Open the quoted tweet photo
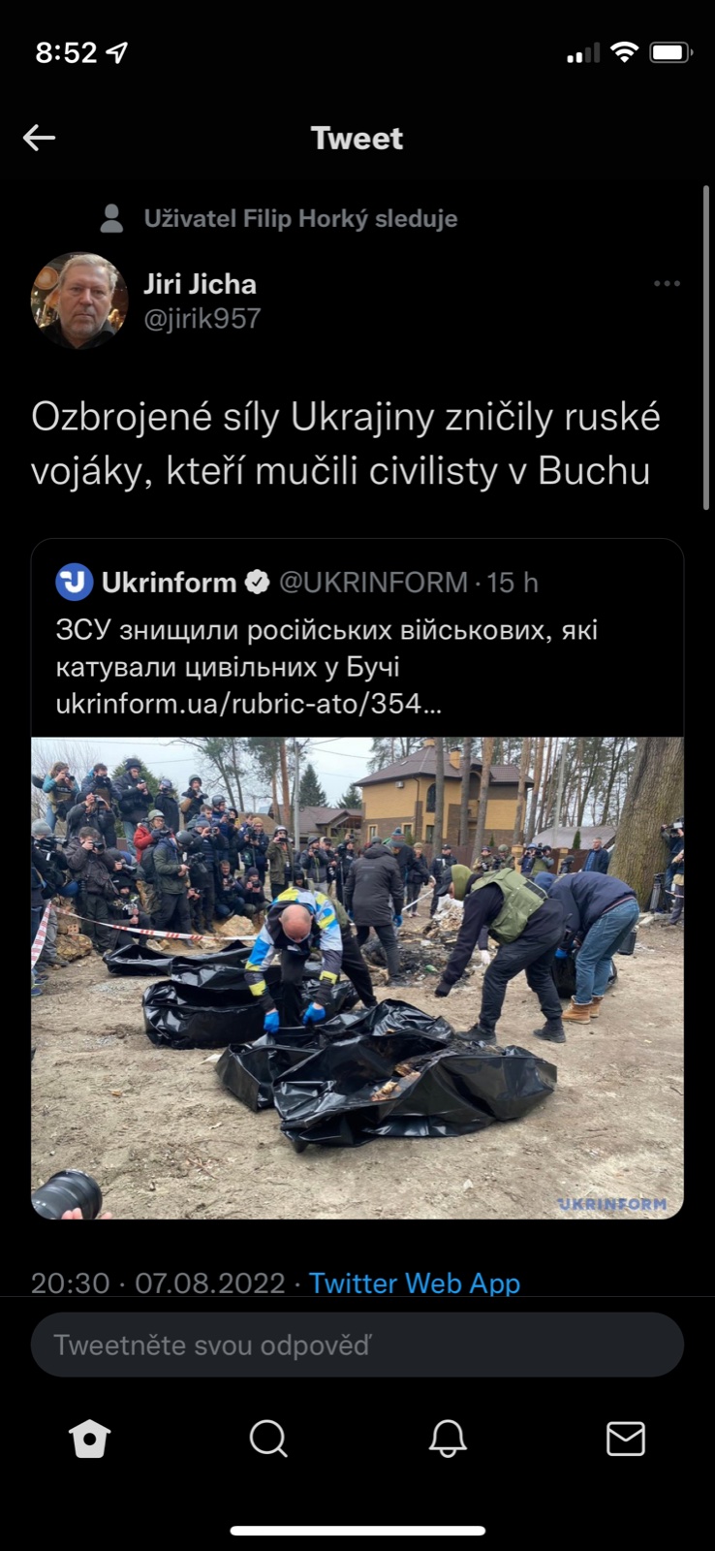 (357, 978)
